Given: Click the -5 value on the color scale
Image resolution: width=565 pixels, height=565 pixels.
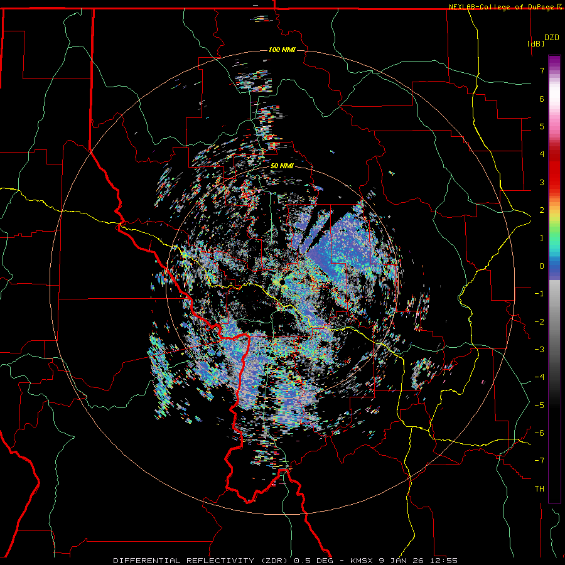Looking at the screenshot, I should [539, 406].
